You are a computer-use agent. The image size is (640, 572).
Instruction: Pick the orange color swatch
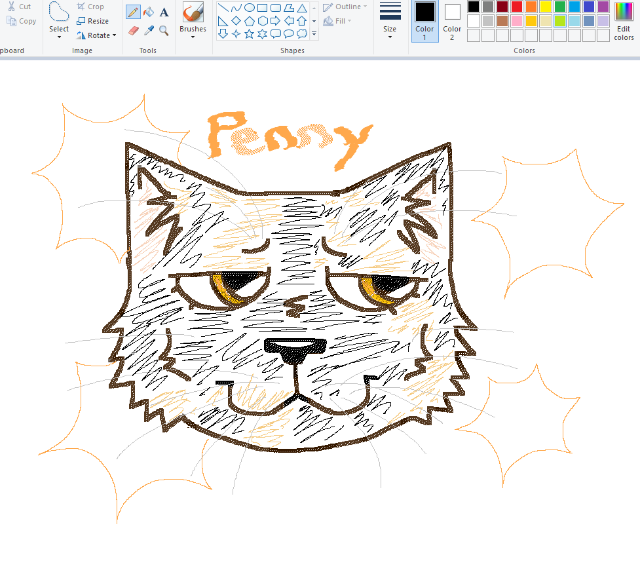[x=531, y=7]
